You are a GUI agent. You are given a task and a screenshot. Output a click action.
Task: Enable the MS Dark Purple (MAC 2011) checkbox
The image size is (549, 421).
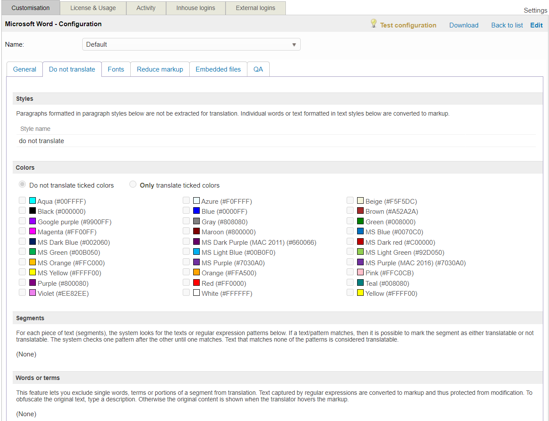[x=186, y=241]
